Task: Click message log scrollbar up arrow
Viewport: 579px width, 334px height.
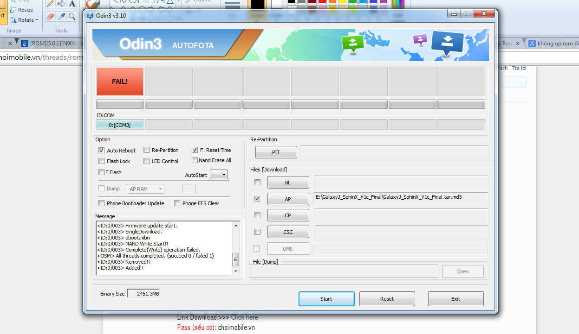Action: coord(236,225)
